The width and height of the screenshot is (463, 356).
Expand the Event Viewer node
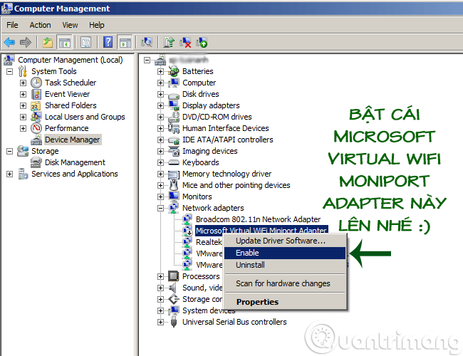[x=23, y=94]
